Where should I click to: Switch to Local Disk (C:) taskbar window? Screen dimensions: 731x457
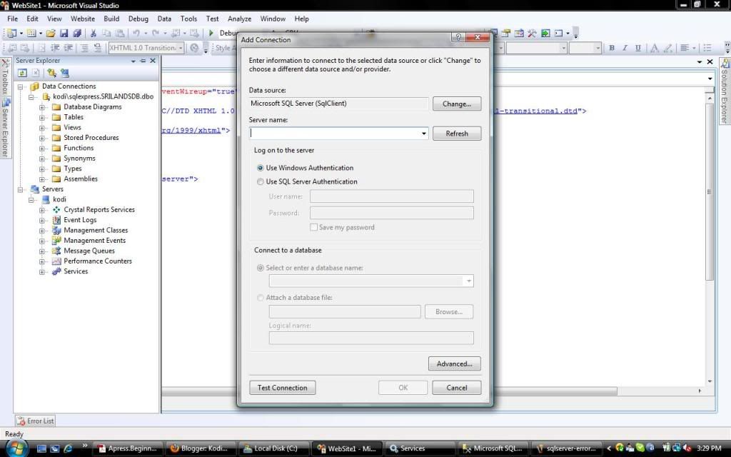coord(276,448)
